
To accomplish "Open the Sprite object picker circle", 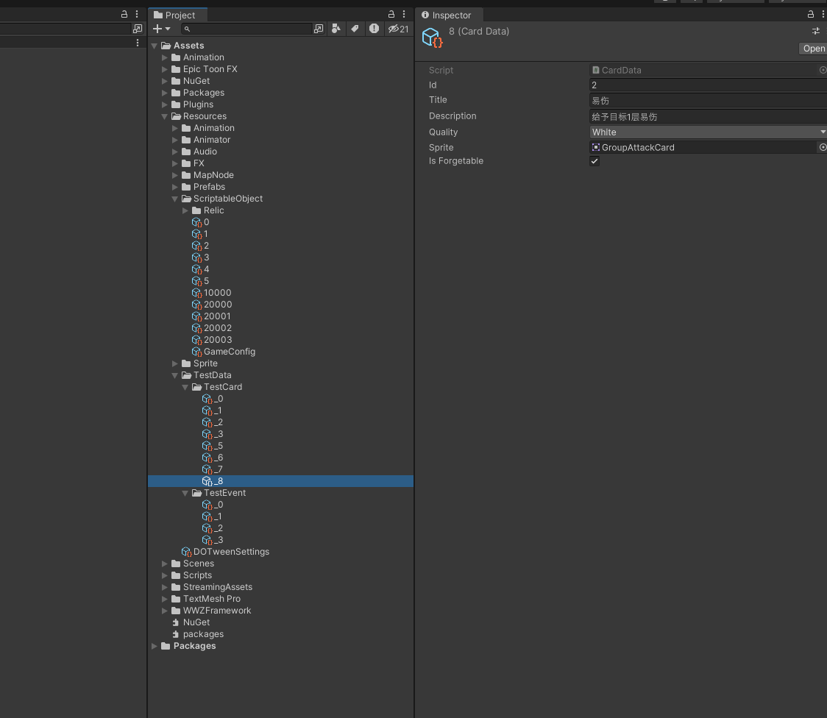I will point(823,147).
